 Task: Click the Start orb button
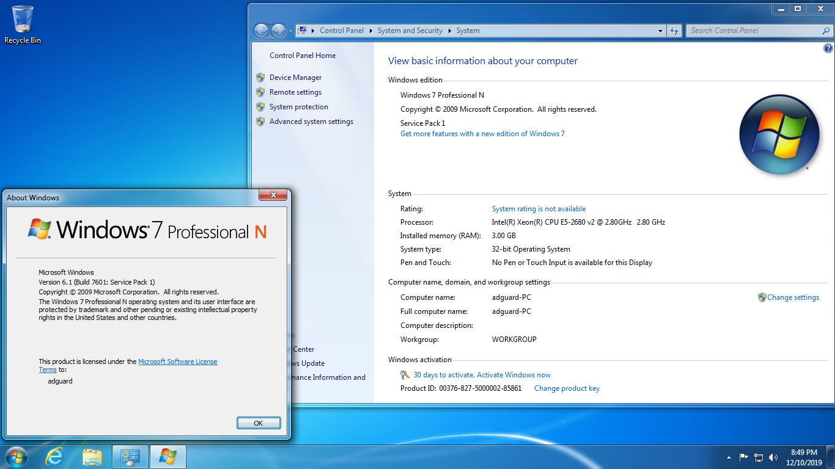click(15, 457)
